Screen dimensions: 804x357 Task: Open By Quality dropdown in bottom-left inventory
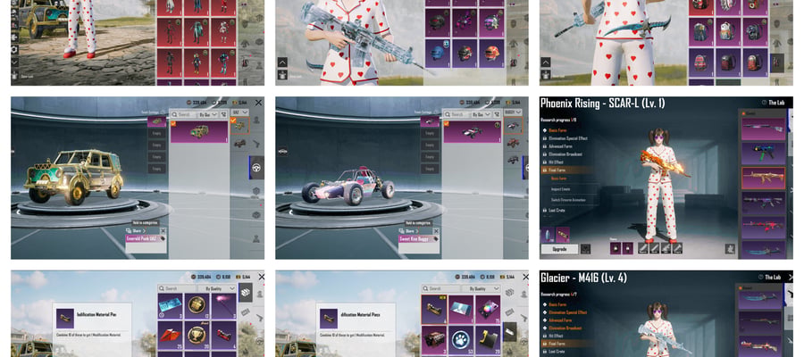coord(217,288)
